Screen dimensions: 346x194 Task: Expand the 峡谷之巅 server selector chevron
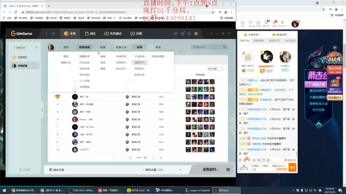point(180,170)
